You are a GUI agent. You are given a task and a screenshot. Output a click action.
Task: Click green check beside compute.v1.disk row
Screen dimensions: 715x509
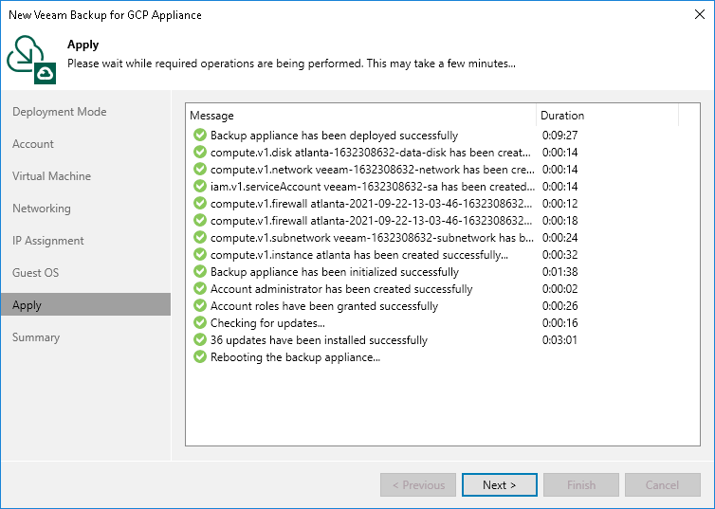pos(200,152)
